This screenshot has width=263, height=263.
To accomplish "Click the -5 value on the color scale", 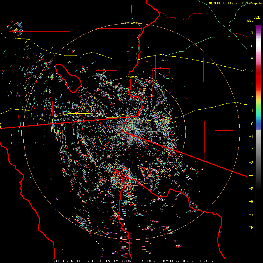I will click(251, 188).
